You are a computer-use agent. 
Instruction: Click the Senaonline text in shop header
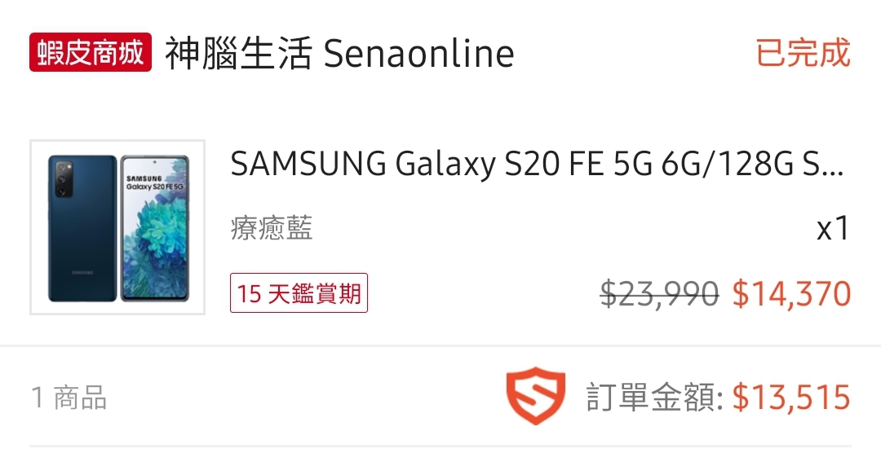[419, 54]
